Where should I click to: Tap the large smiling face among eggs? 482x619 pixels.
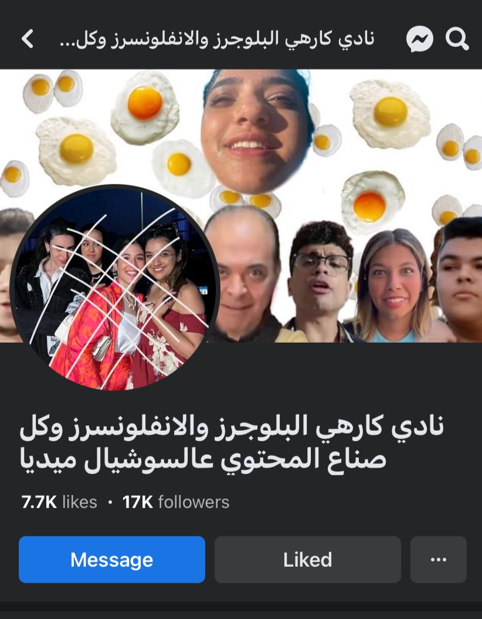pos(256,130)
